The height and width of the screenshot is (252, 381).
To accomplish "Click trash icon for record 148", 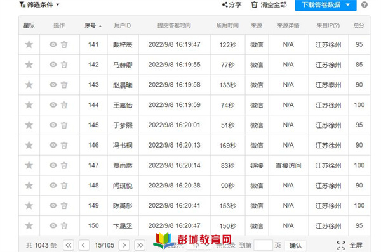I will pos(64,186).
